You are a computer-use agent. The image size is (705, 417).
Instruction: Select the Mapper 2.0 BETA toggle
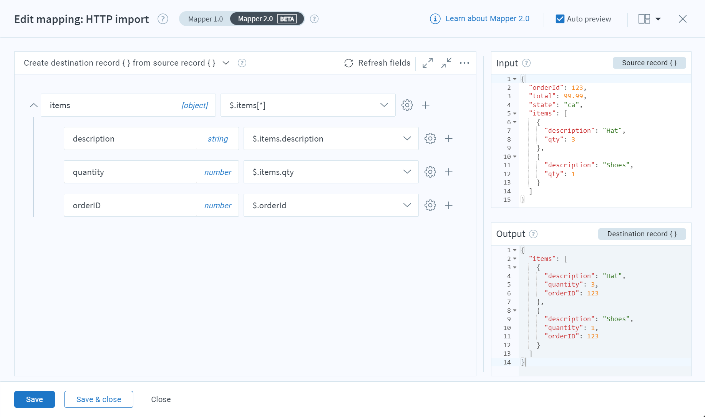pyautogui.click(x=267, y=19)
